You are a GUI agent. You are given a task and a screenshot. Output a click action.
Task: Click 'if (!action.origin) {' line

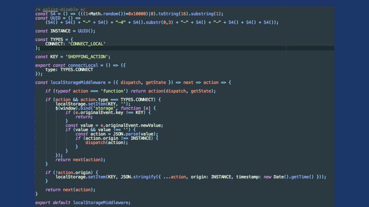pos(72,172)
